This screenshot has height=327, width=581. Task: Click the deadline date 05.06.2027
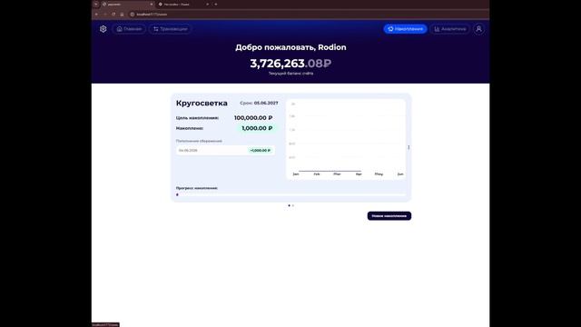point(266,103)
